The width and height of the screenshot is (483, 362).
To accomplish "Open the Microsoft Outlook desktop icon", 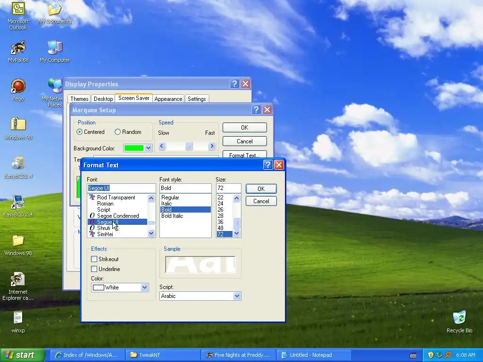I will coord(18,16).
